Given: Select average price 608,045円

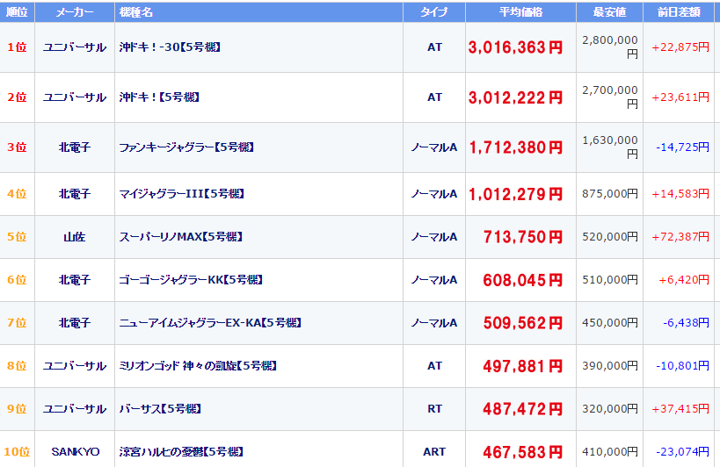Looking at the screenshot, I should click(x=522, y=280).
